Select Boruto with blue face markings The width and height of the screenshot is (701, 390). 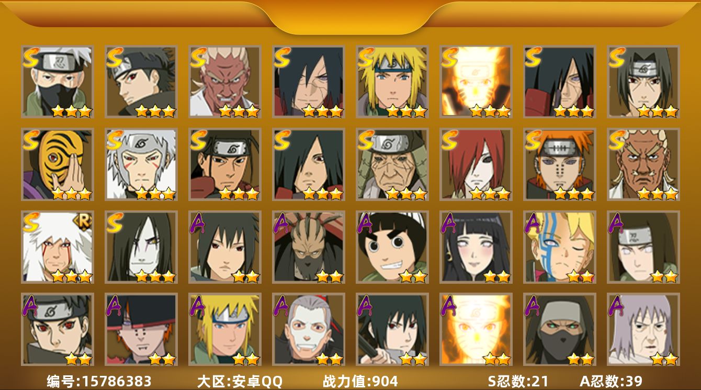click(560, 247)
